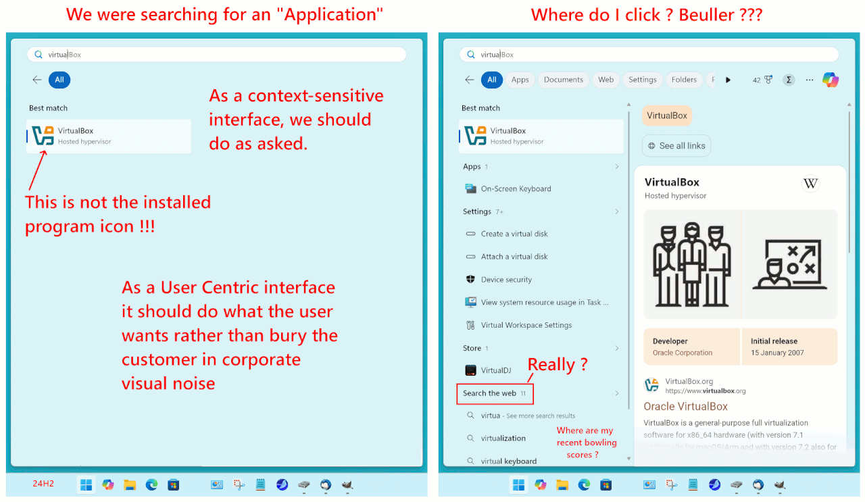Open the drive utility icon in right taskbar
Viewport: 865px width, 502px height.
[737, 484]
